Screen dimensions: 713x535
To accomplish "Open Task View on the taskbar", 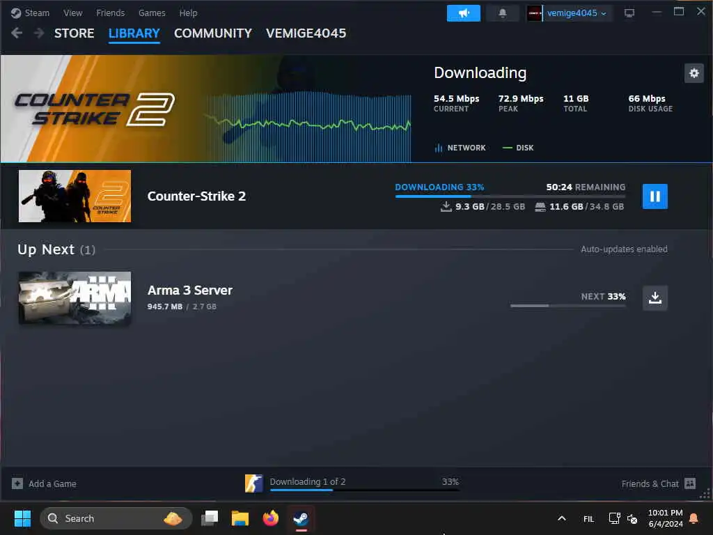I will click(210, 518).
